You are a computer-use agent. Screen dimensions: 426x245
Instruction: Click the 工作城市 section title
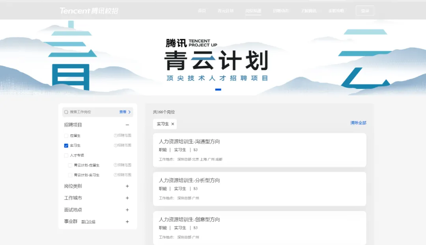pyautogui.click(x=73, y=198)
